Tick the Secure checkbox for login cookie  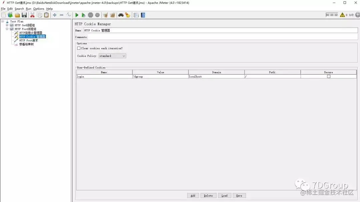pyautogui.click(x=329, y=76)
